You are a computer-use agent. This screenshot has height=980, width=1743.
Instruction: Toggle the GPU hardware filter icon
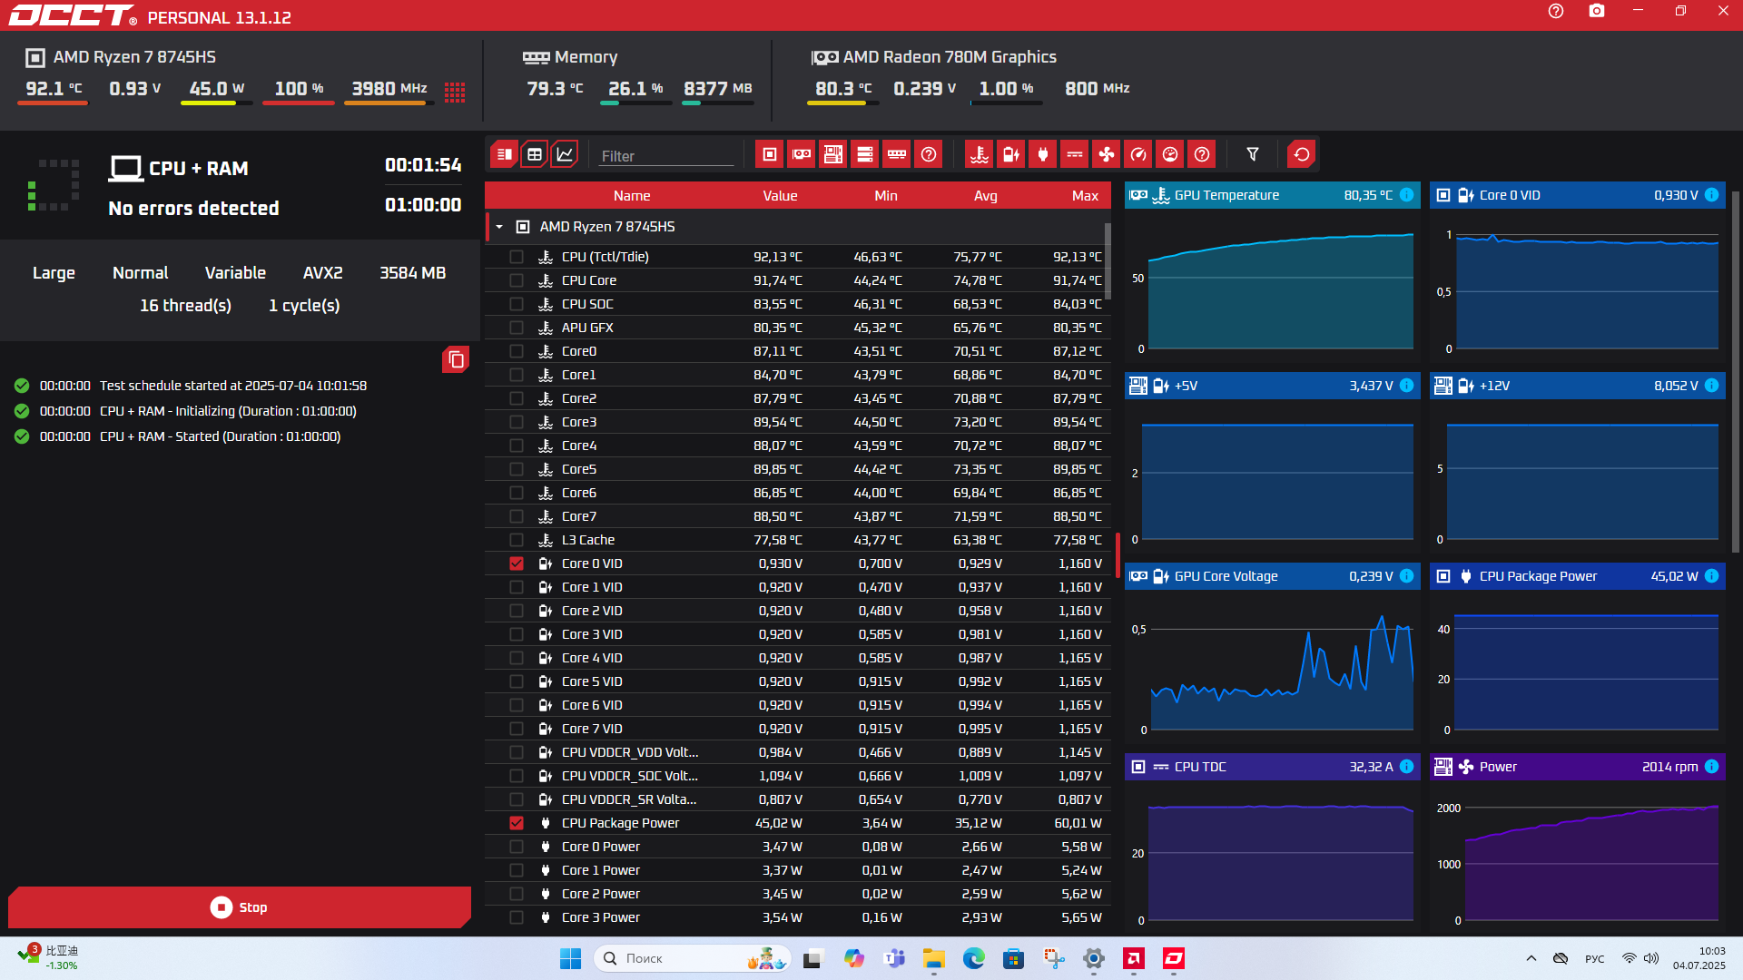(x=801, y=154)
